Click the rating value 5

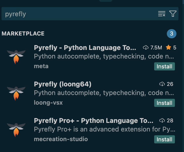pyautogui.click(x=175, y=48)
